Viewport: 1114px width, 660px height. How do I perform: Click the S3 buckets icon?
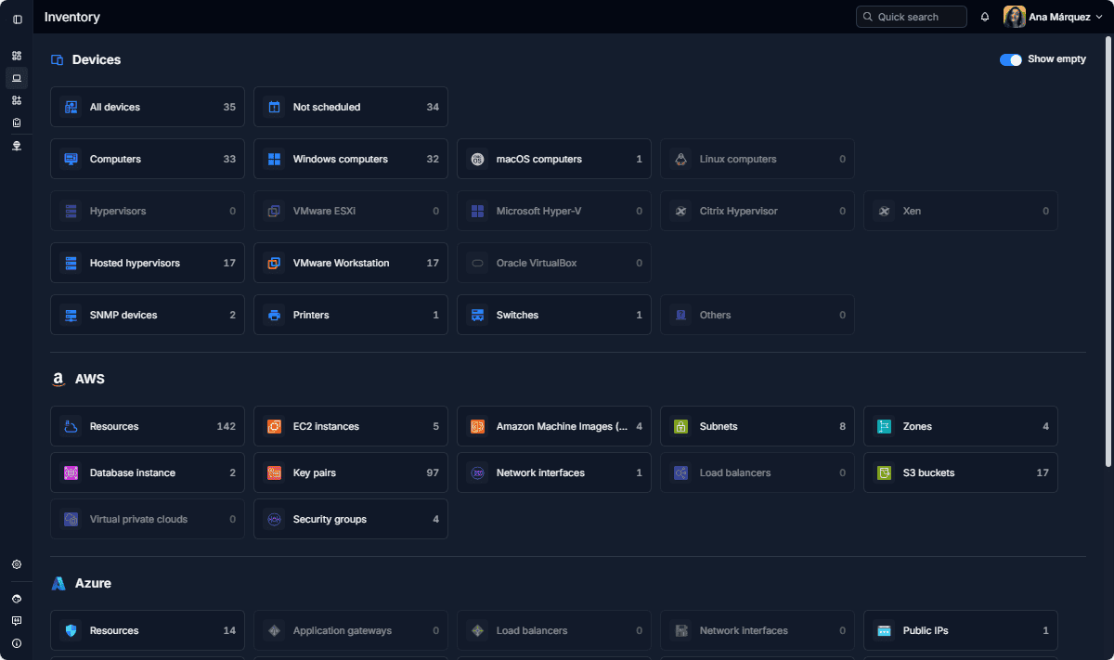click(x=884, y=472)
